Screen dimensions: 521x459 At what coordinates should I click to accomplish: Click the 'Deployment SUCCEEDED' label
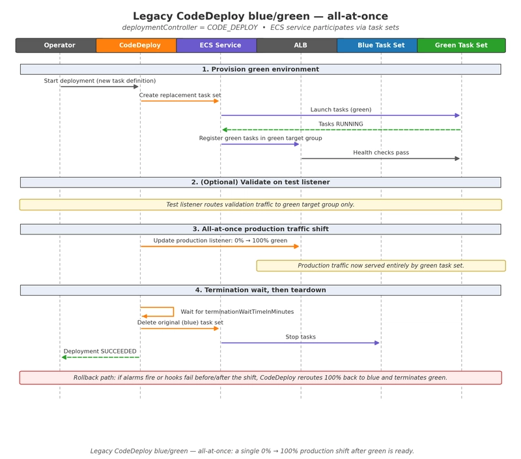(x=100, y=351)
